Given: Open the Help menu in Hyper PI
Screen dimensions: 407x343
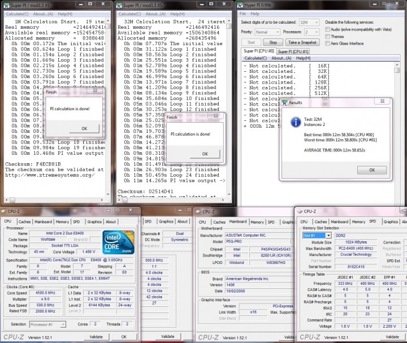Looking at the screenshot, I should (254, 14).
